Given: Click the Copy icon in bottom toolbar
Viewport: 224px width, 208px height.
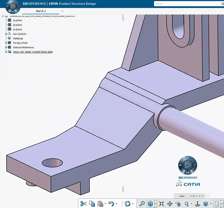Looking at the screenshot, I should 92,204.
